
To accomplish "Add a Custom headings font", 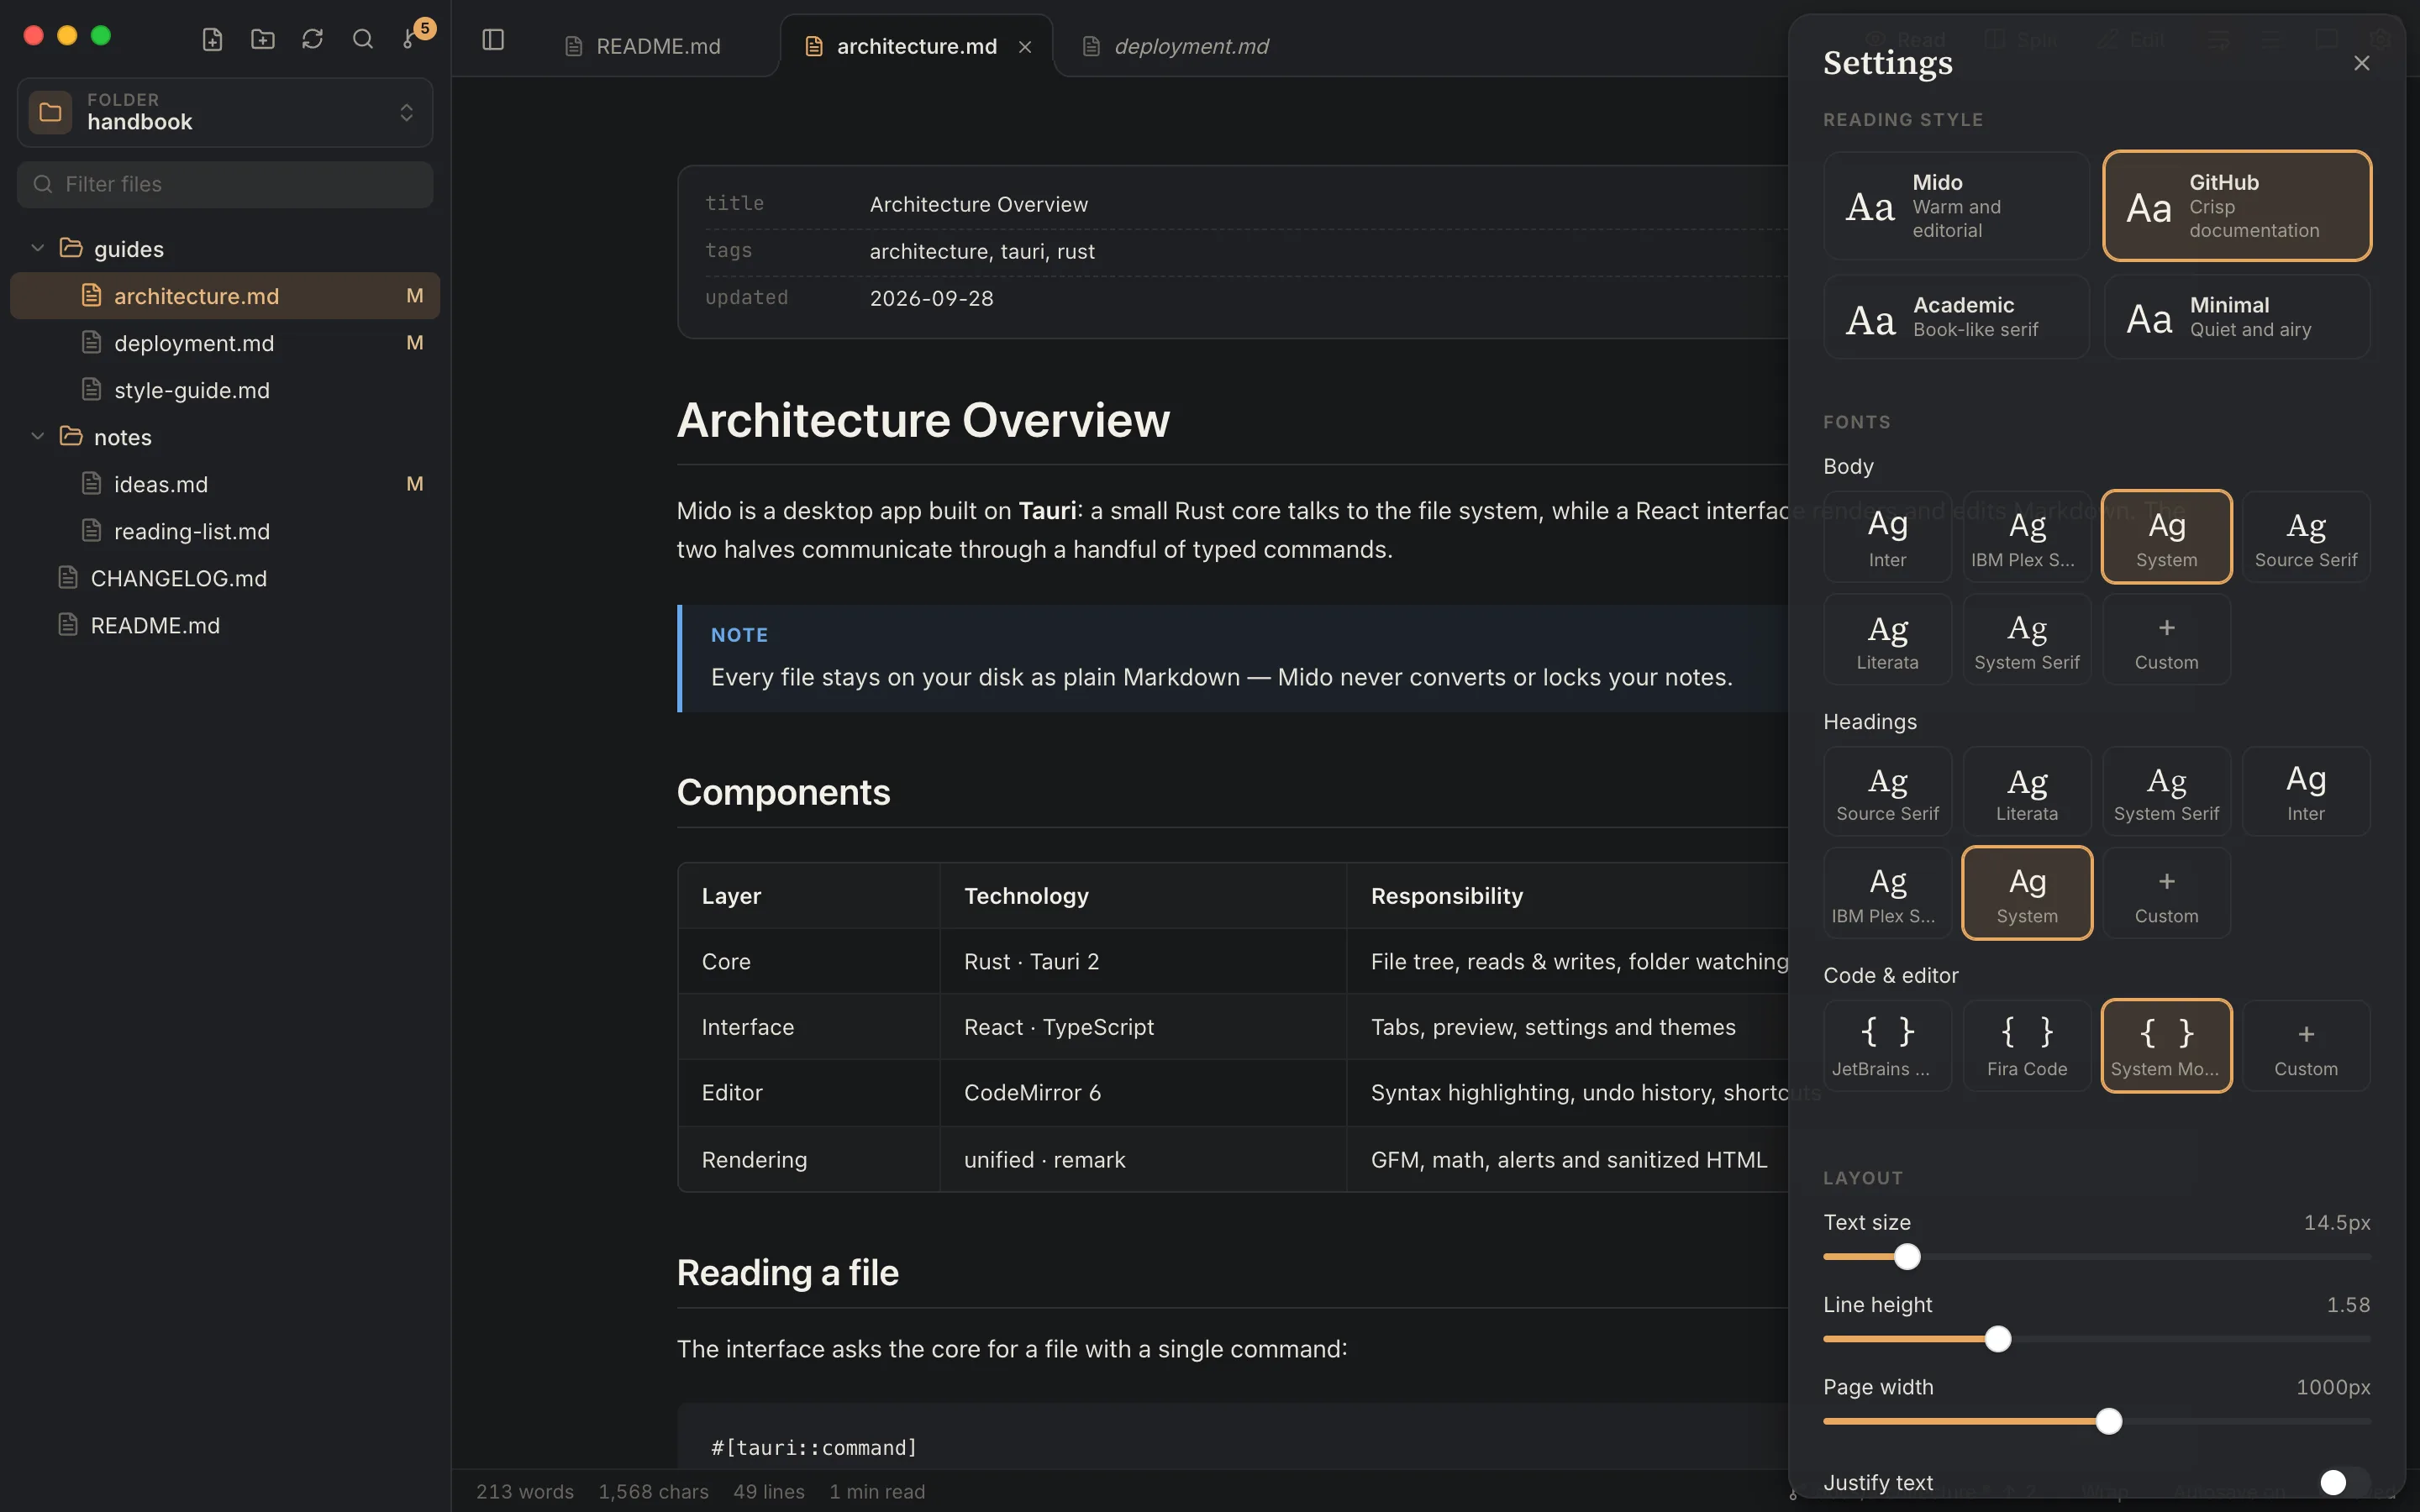I will click(2166, 893).
